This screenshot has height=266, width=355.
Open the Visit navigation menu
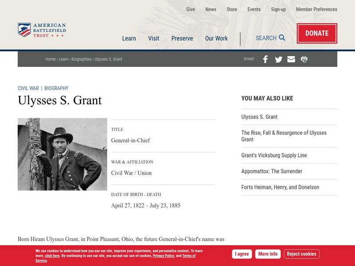pyautogui.click(x=153, y=39)
